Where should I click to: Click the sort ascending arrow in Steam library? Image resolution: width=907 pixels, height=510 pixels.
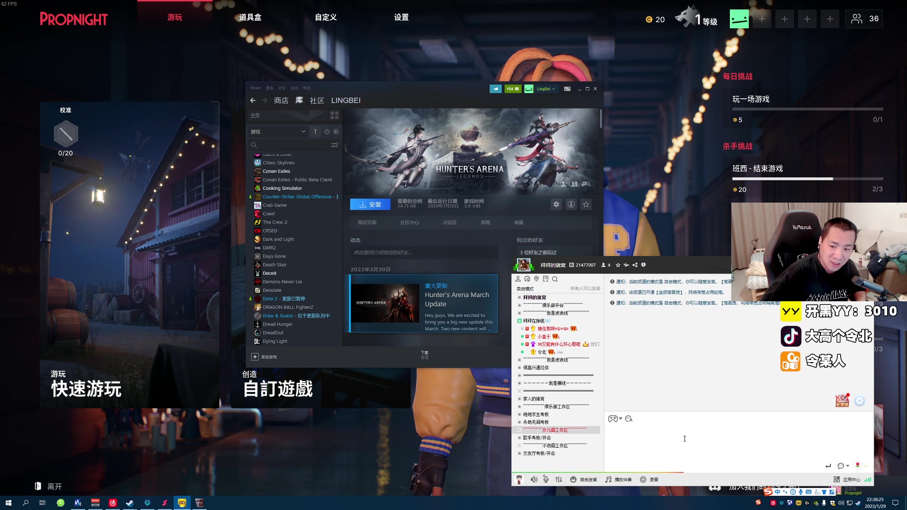[x=316, y=132]
